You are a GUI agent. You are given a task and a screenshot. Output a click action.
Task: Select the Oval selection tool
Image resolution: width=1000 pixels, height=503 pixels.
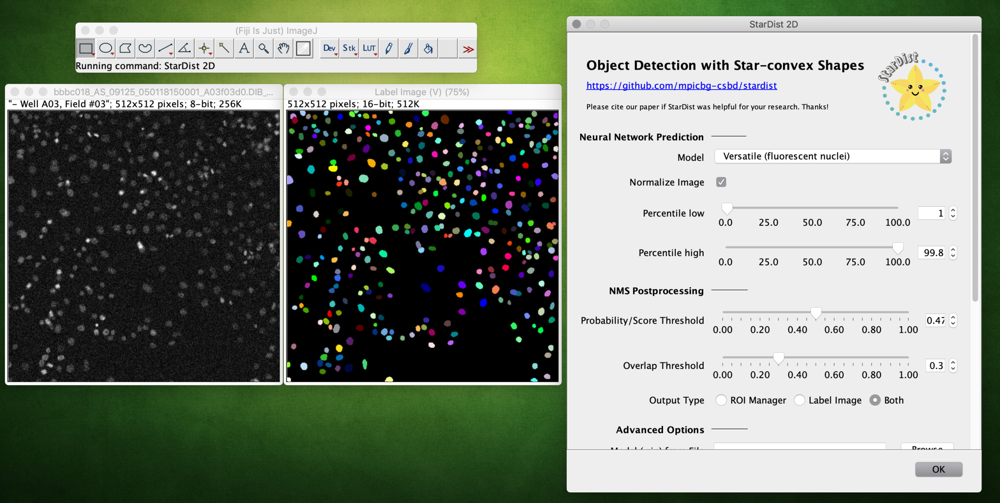click(105, 48)
